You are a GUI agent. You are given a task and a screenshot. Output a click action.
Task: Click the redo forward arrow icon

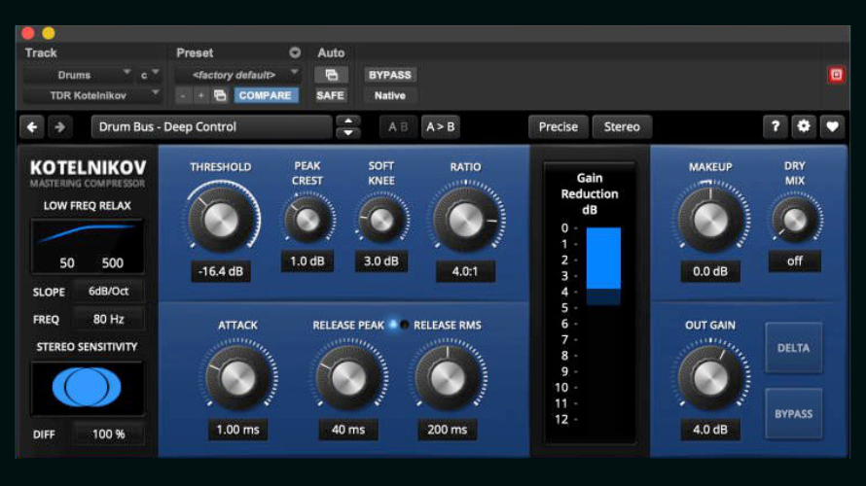click(x=59, y=126)
